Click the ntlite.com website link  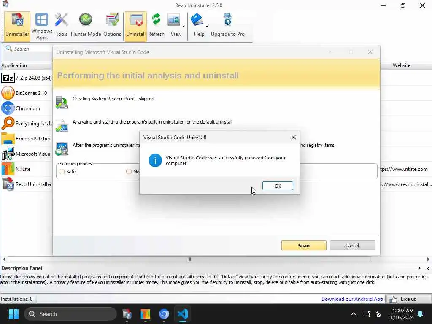404,169
